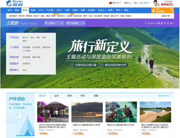
Task: Expand the 1010-6666 phone number dropdown
Action: pos(149,3)
